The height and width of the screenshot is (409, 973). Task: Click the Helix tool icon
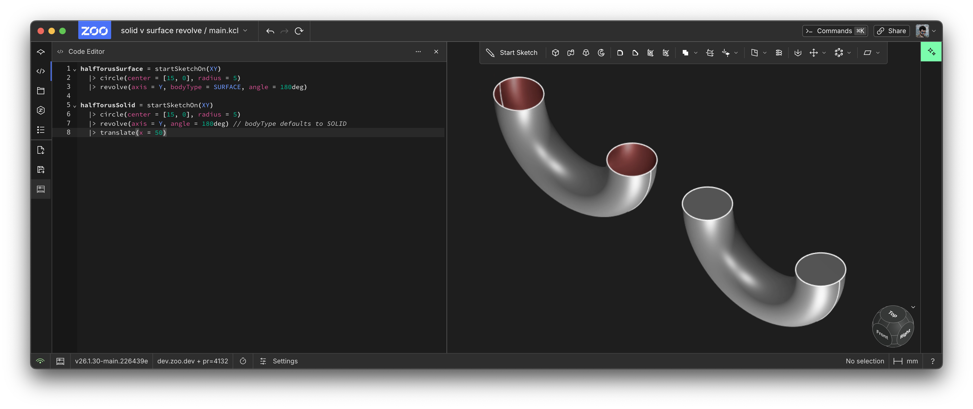pyautogui.click(x=778, y=53)
